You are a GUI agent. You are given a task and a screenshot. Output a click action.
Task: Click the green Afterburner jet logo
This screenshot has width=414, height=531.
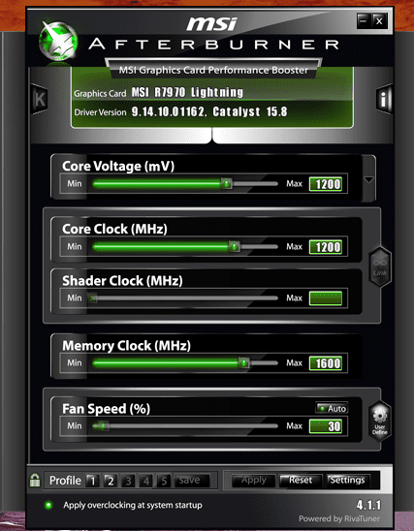pos(58,43)
